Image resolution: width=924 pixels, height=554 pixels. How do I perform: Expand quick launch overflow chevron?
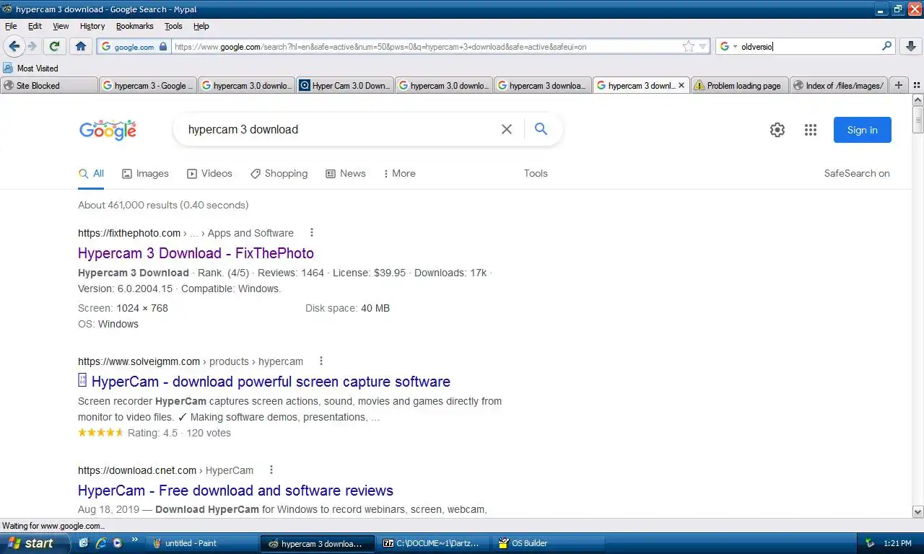(134, 540)
